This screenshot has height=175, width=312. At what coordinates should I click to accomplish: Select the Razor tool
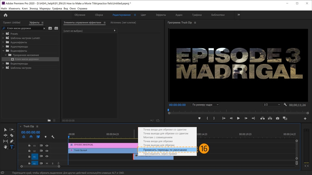coord(12,135)
